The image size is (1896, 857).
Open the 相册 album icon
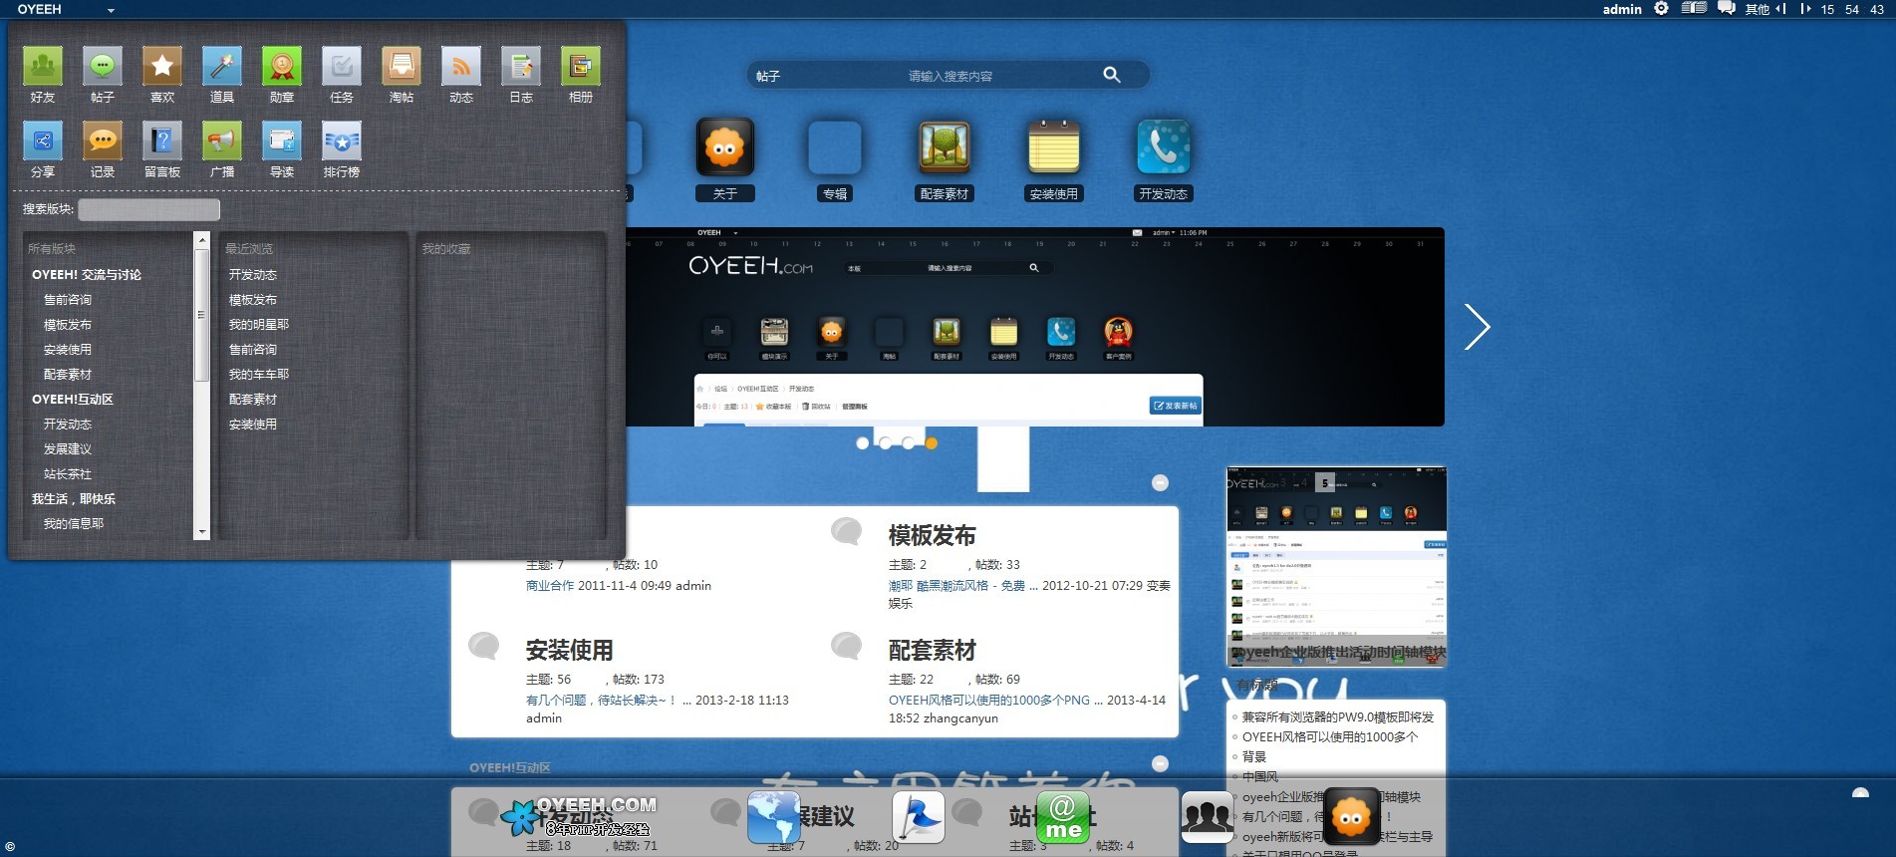tap(581, 67)
